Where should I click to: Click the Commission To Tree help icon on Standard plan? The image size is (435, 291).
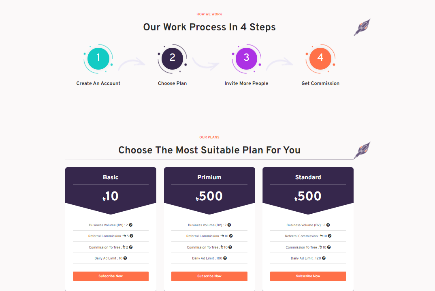click(x=329, y=247)
